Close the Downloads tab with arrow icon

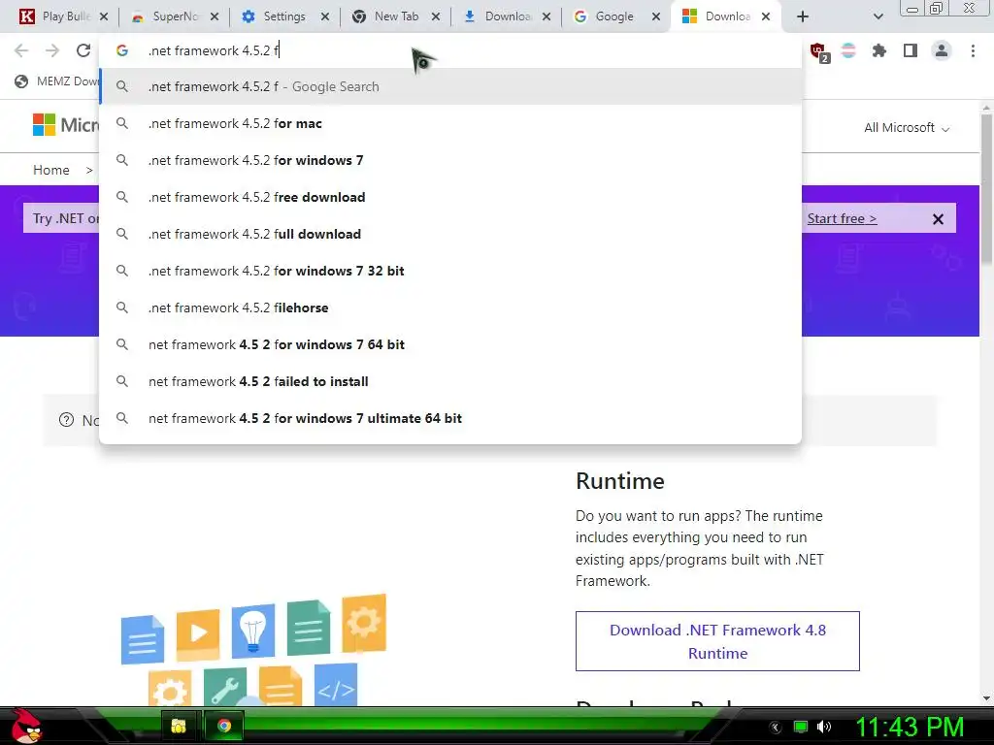point(547,16)
